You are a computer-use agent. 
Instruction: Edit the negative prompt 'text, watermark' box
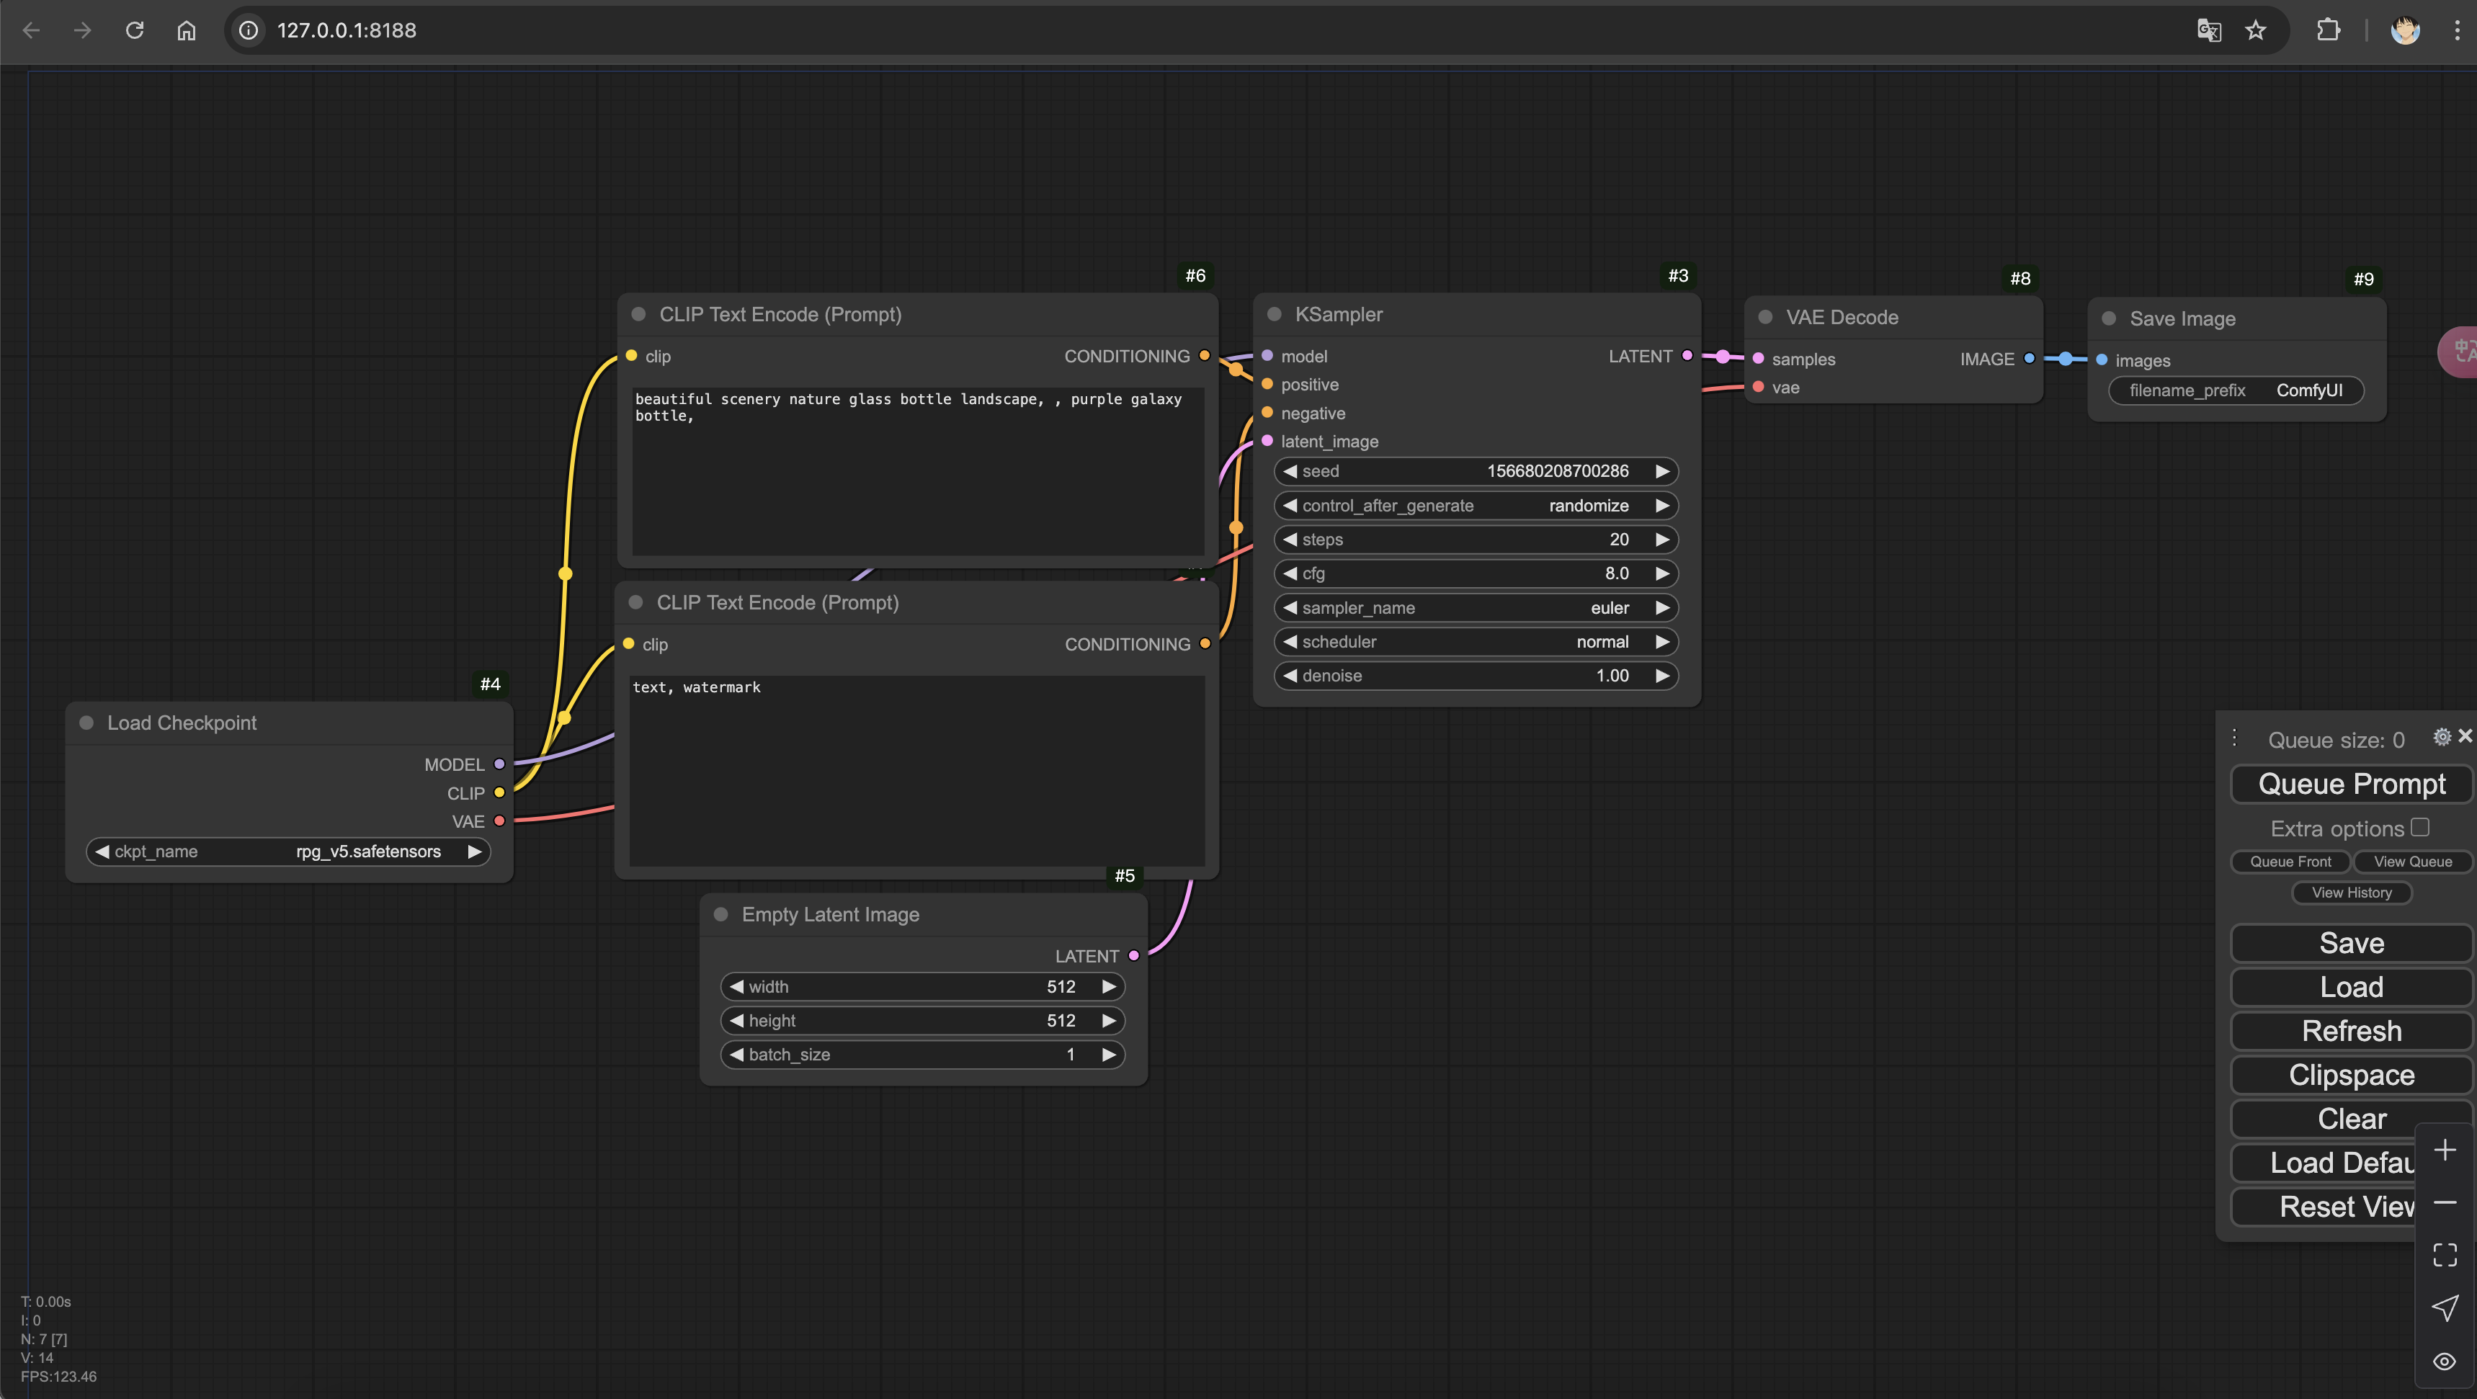coord(916,770)
